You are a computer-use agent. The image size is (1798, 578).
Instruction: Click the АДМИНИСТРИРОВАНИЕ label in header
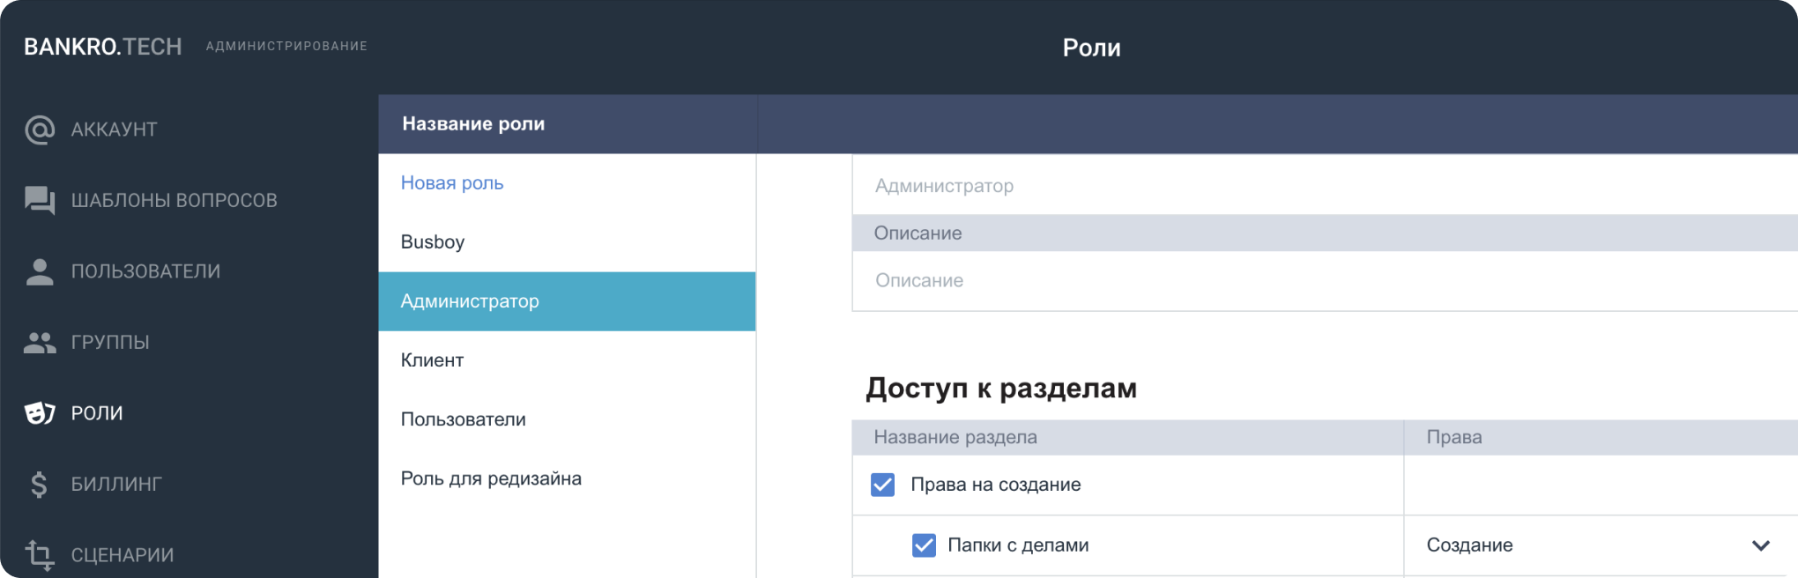pos(286,46)
